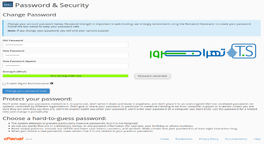Open the Documentation footer link
Image resolution: width=264 pixels, height=144 pixels.
[236, 139]
